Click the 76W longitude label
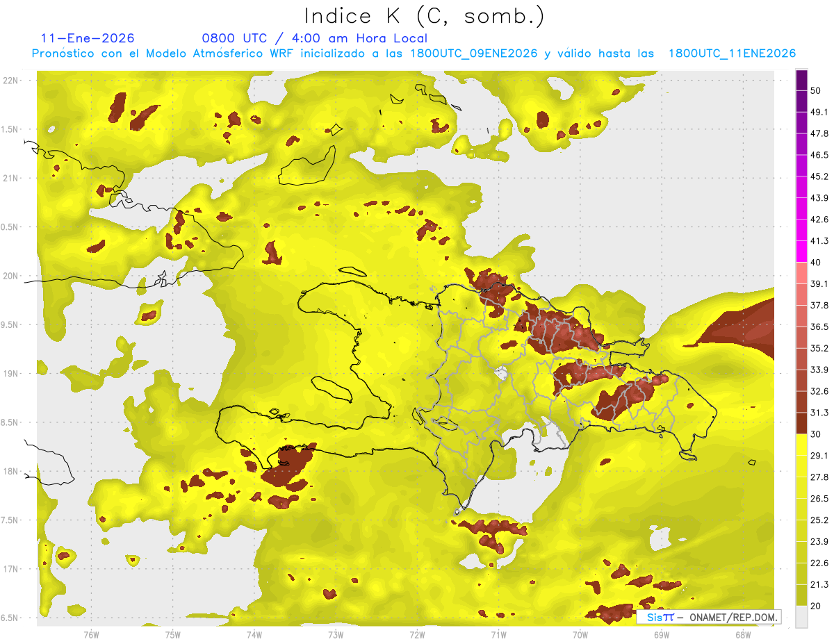The height and width of the screenshot is (644, 834). (x=91, y=634)
